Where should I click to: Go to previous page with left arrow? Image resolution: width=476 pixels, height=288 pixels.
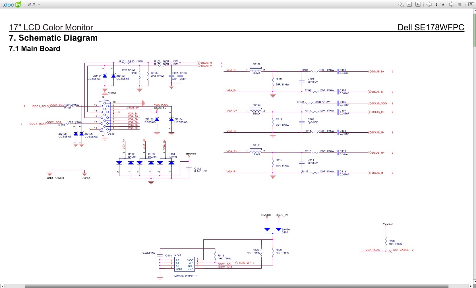click(x=429, y=4)
